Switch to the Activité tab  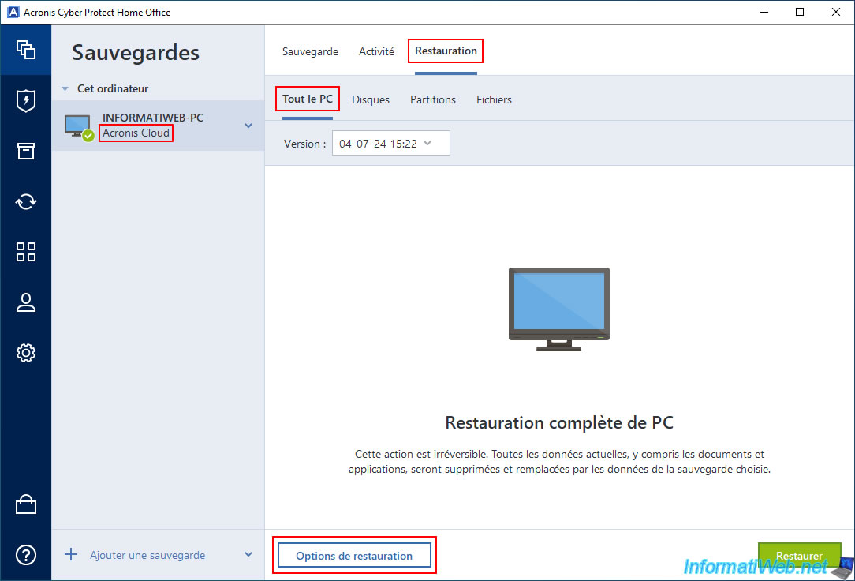[376, 51]
